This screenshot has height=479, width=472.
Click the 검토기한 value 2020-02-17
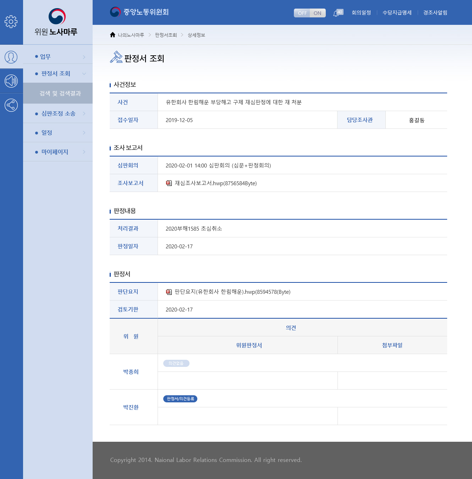click(x=179, y=310)
